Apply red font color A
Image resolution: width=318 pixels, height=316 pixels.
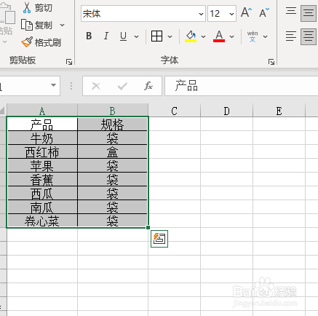[x=219, y=36]
